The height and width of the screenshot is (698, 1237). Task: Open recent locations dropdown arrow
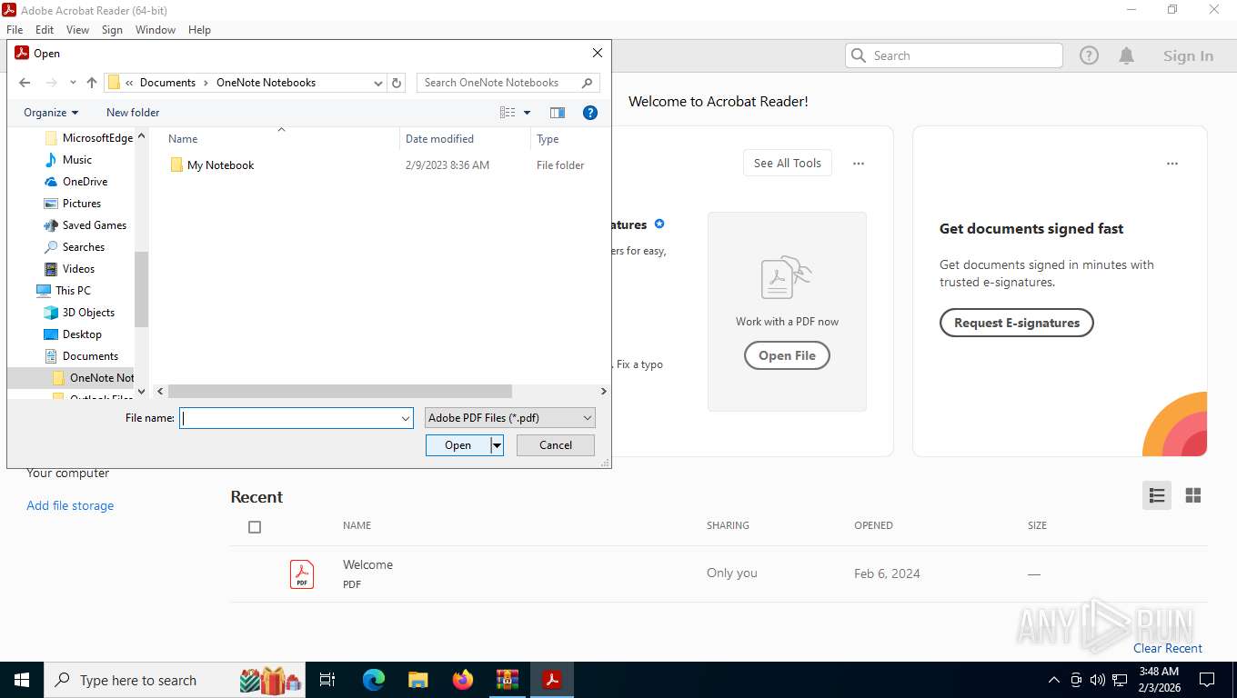click(73, 83)
